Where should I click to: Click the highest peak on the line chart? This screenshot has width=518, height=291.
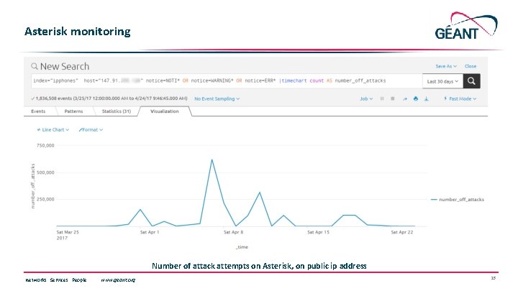212,160
